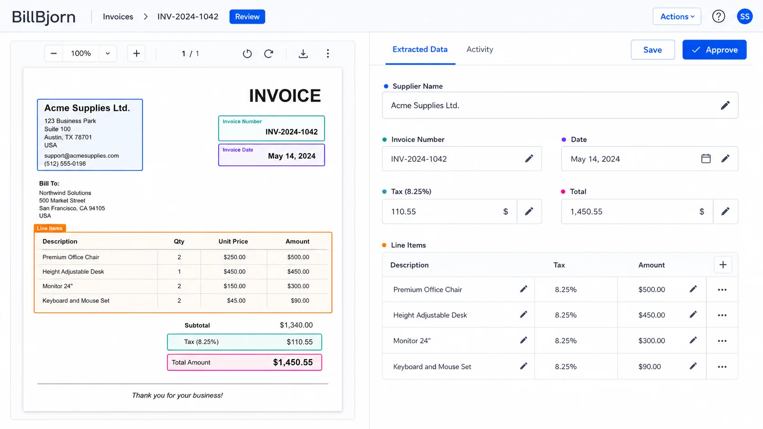Edit Height Adjustable Desk amount $450.00
This screenshot has height=429, width=763.
[693, 315]
